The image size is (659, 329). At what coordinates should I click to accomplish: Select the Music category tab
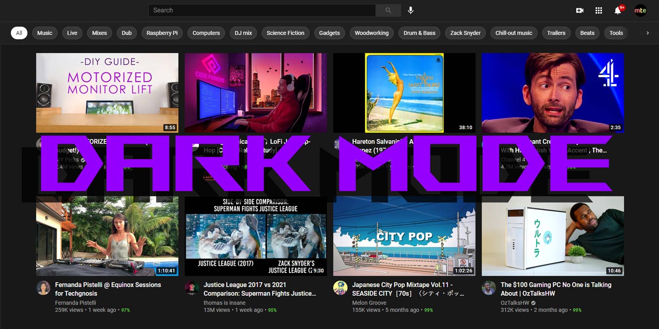(x=44, y=33)
